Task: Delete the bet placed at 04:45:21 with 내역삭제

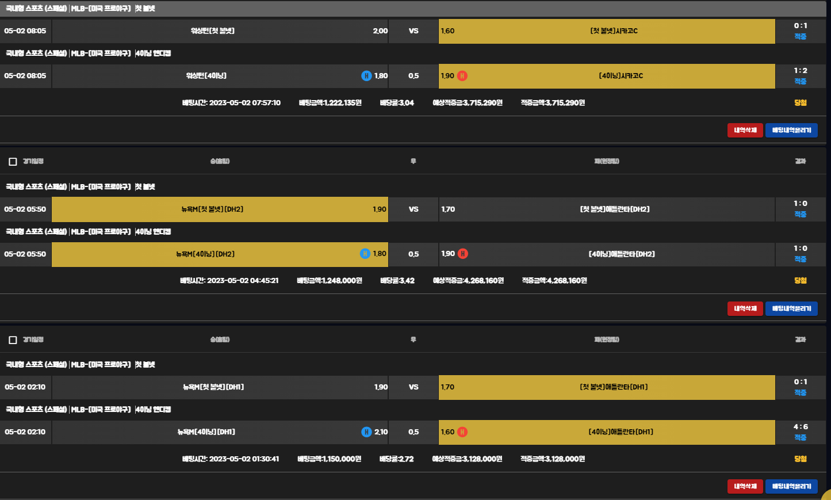Action: tap(745, 309)
